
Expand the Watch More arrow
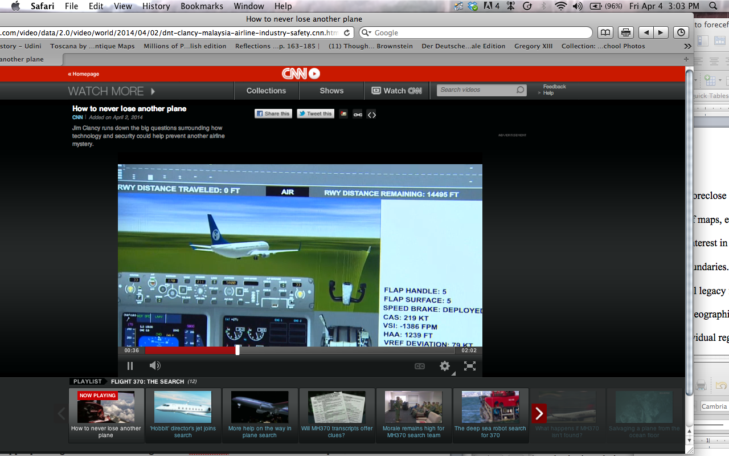153,91
